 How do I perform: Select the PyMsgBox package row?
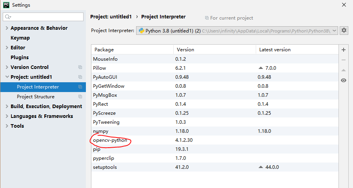215,95
